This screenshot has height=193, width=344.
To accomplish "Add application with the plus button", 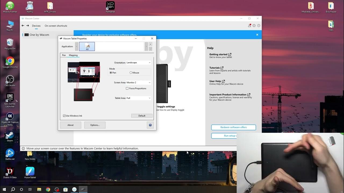I will click(x=150, y=44).
